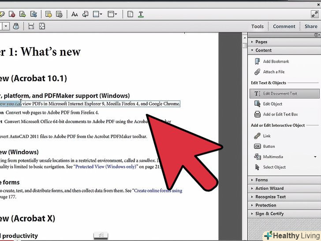Click the 'PDFMaker support (Windows)' heading
Viewport: 321px width, 241px height.
pos(87,96)
